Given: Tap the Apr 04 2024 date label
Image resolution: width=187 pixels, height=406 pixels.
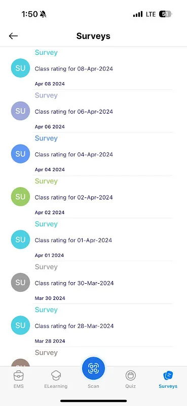Looking at the screenshot, I should tap(50, 170).
